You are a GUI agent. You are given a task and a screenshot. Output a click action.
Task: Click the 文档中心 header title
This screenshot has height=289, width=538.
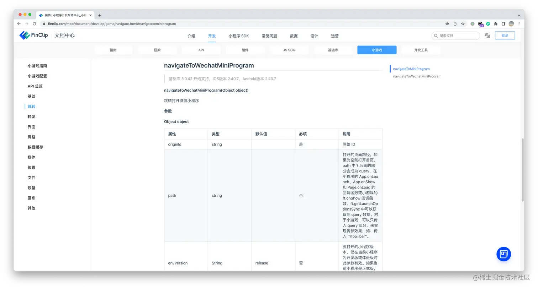tap(65, 35)
